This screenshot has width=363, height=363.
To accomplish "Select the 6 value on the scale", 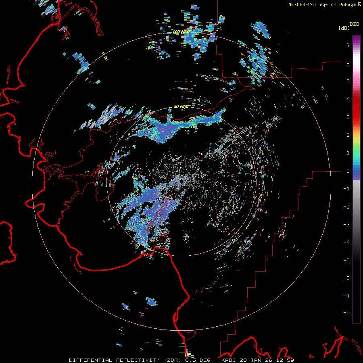I will tap(348, 63).
